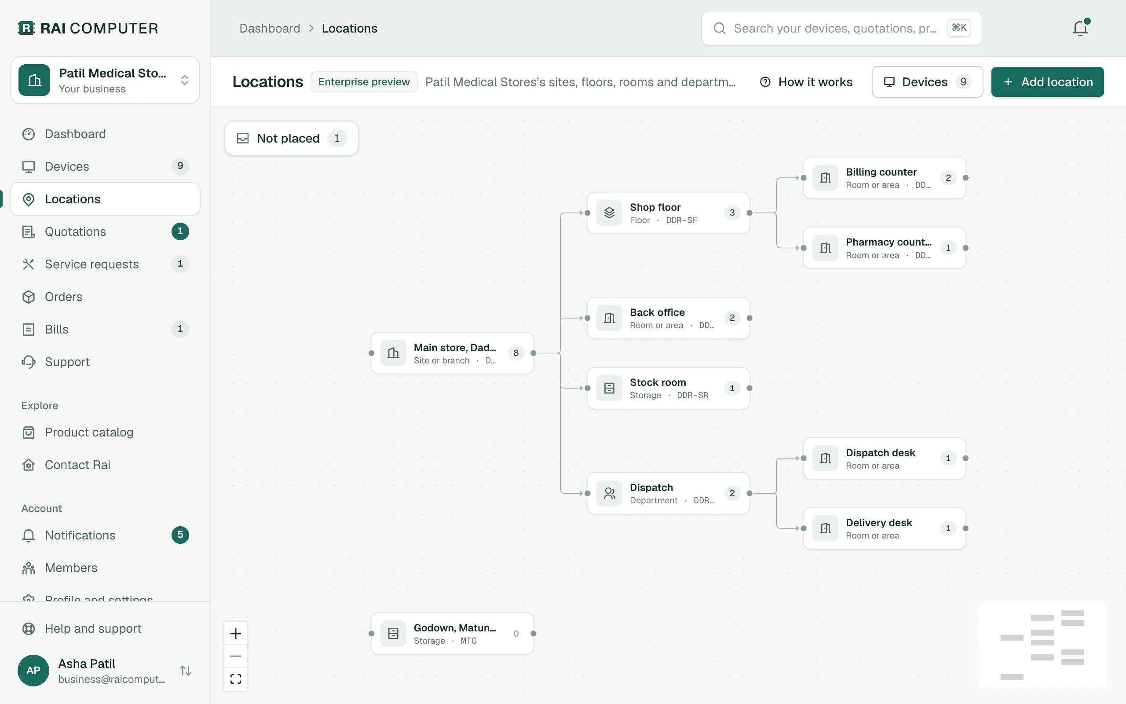The image size is (1126, 704).
Task: Click the Add location button
Action: pyautogui.click(x=1047, y=82)
